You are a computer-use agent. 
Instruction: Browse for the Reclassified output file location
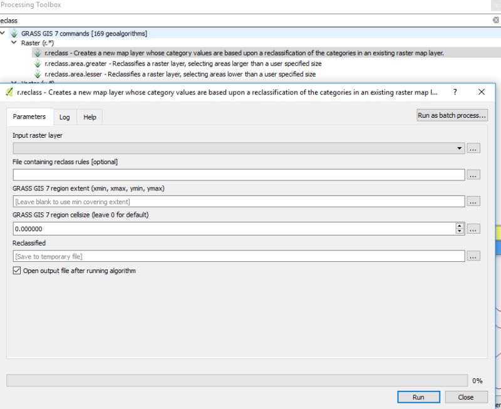click(x=473, y=256)
